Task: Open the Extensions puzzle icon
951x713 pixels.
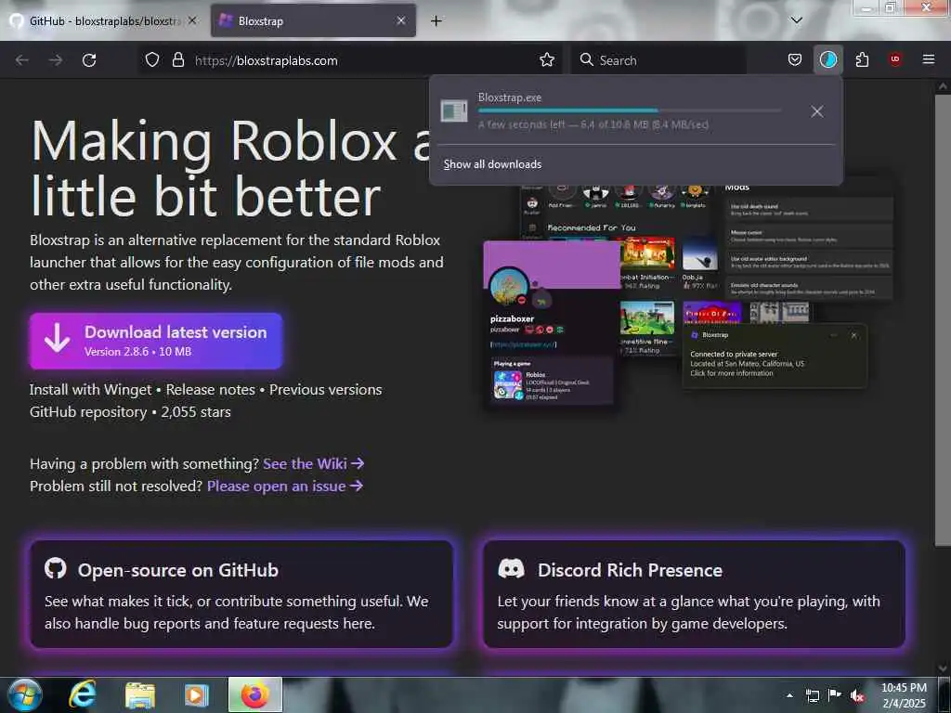Action: tap(862, 60)
